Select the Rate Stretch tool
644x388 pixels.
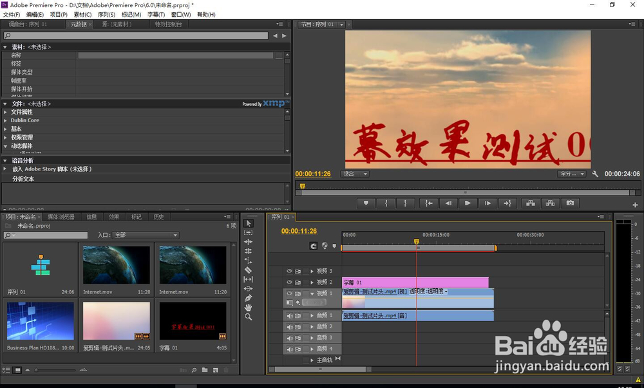(248, 261)
